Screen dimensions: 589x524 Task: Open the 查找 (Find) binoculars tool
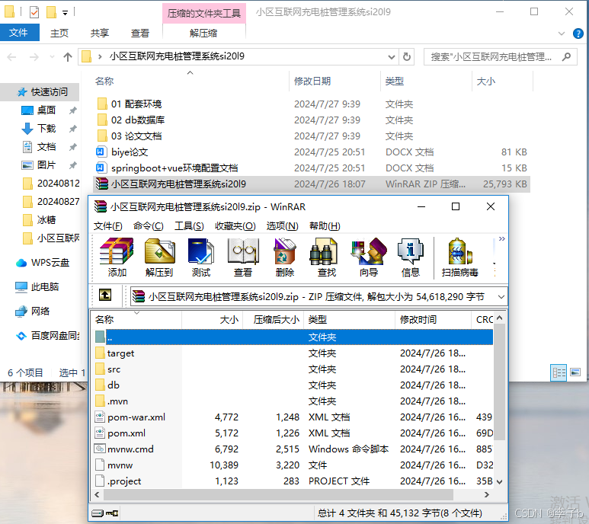(x=326, y=257)
